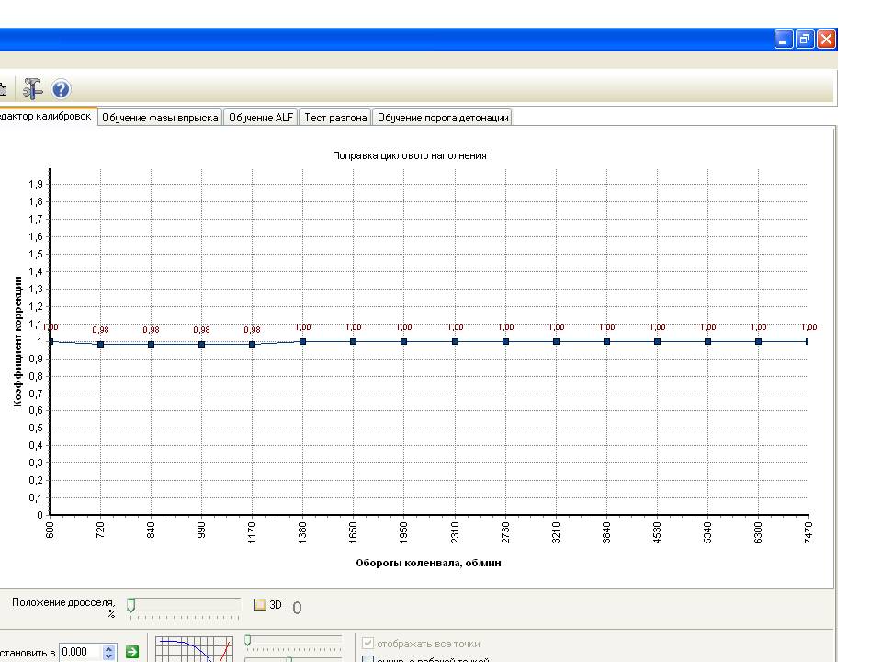Apply the value with the green arrow button
Viewport: 882px width, 662px height.
click(x=132, y=652)
